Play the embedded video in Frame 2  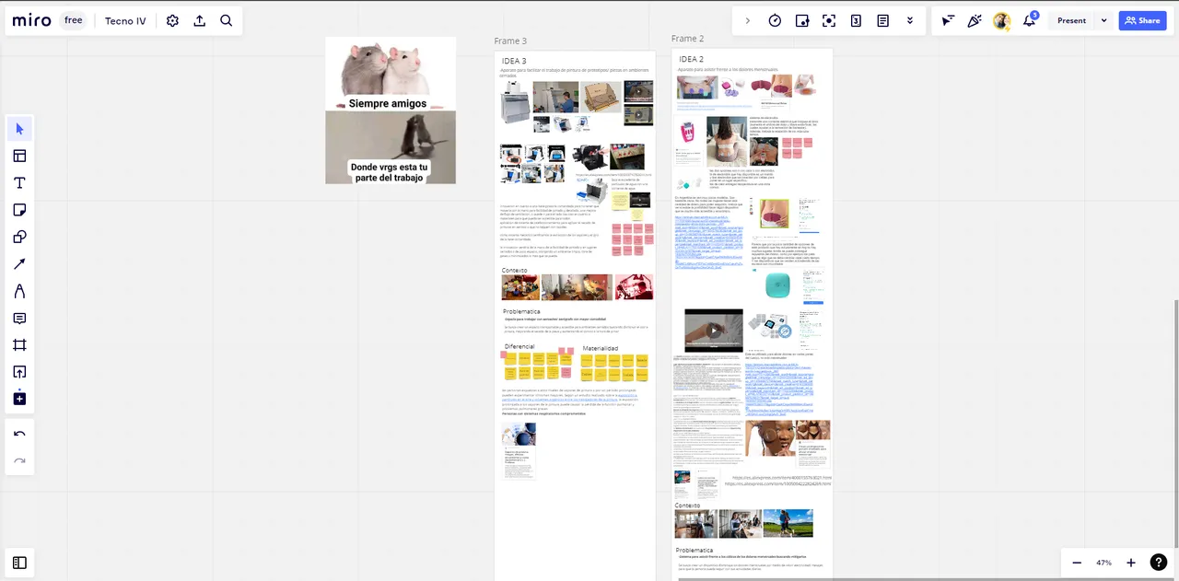pos(714,331)
